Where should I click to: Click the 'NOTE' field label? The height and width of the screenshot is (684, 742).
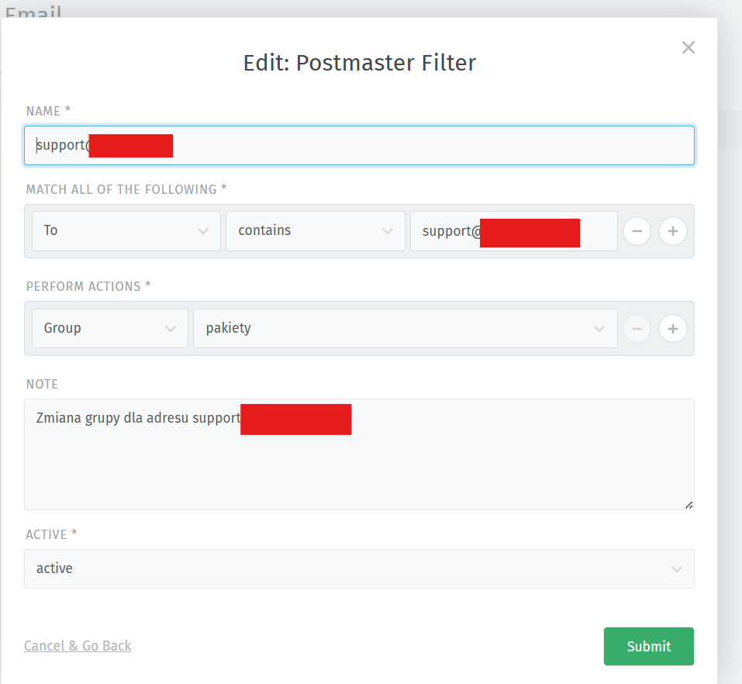tap(42, 384)
